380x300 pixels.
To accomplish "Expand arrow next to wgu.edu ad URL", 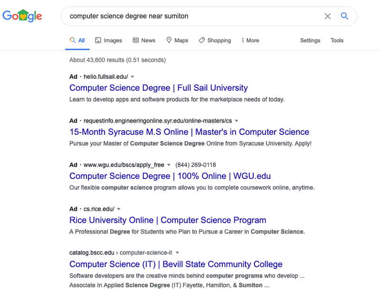I will coord(169,165).
